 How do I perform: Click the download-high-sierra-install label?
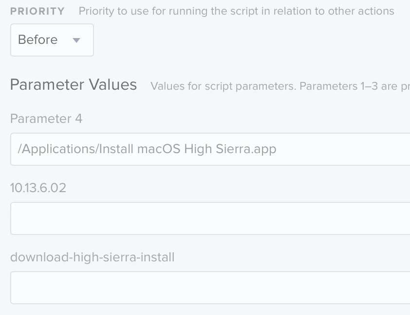click(x=92, y=257)
